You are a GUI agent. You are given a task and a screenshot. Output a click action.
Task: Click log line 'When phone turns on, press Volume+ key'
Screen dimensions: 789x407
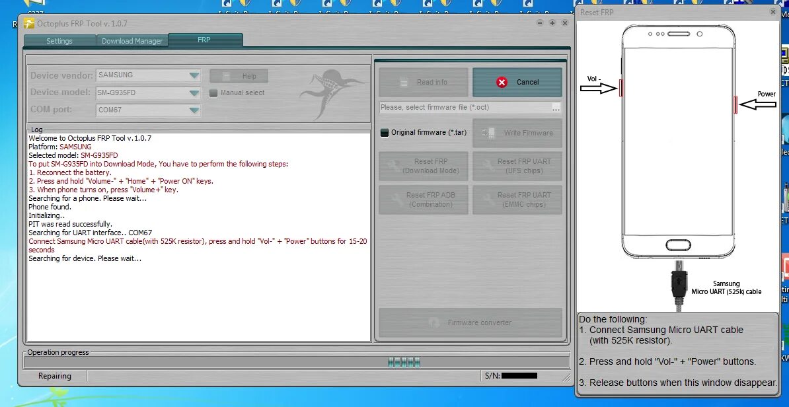[104, 190]
